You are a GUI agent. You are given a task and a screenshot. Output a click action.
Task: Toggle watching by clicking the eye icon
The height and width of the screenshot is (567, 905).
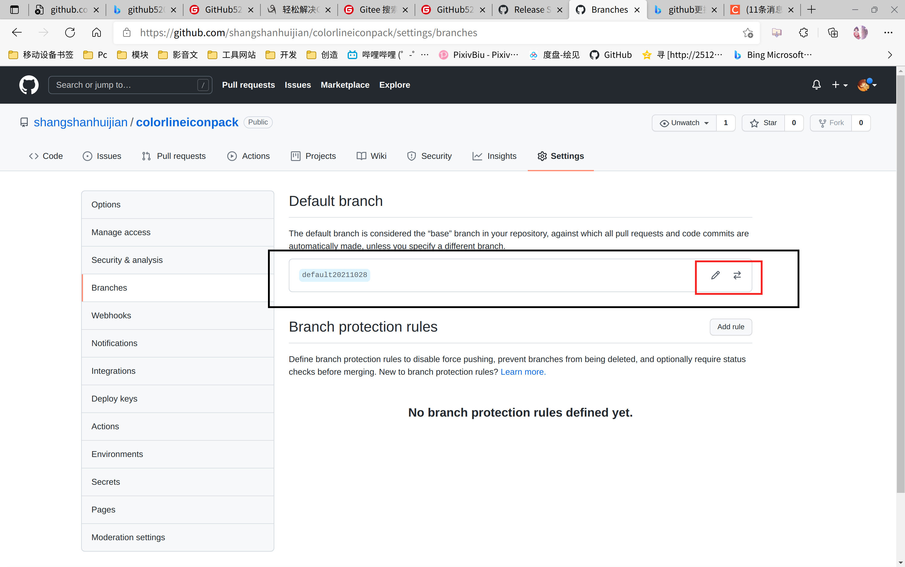click(664, 123)
